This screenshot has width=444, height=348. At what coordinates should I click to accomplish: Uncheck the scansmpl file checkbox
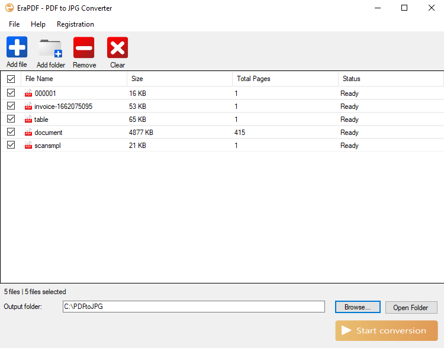11,144
